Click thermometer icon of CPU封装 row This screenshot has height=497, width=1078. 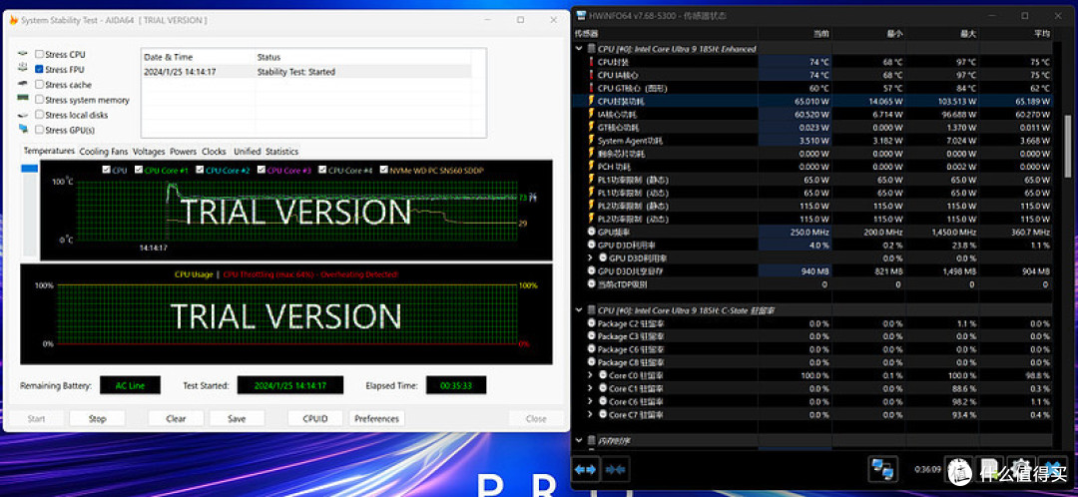591,62
